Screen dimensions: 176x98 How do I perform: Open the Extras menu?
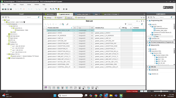(x=29, y=5)
